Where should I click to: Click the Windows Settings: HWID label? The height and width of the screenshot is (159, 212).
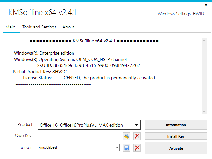point(181,14)
